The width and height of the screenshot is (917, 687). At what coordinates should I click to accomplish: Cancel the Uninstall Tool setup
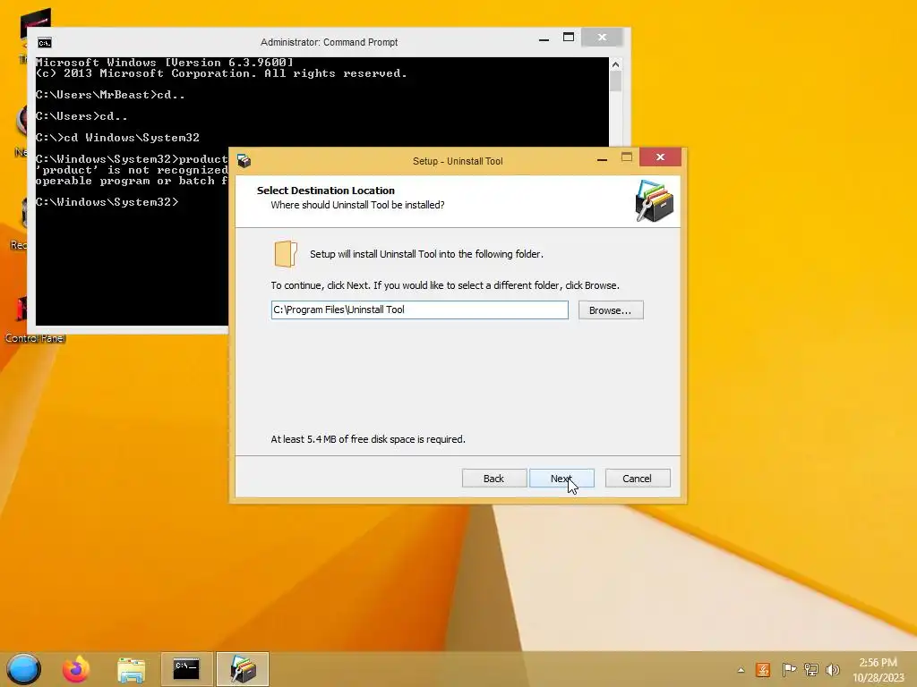point(638,479)
